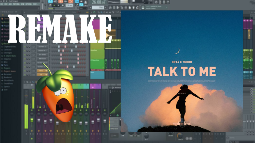Image resolution: width=255 pixels, height=143 pixels.
Task: Open the OPTIONS menu
Action: coord(28,4)
